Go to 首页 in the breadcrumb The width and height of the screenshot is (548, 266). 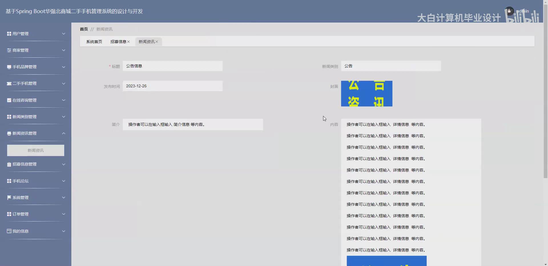(x=84, y=29)
